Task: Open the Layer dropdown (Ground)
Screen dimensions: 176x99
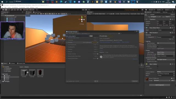Action: click(170, 17)
